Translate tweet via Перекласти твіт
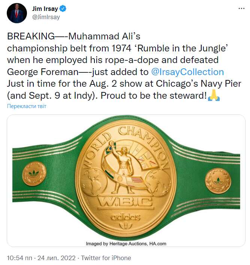This screenshot has height=265, width=250. [27, 106]
